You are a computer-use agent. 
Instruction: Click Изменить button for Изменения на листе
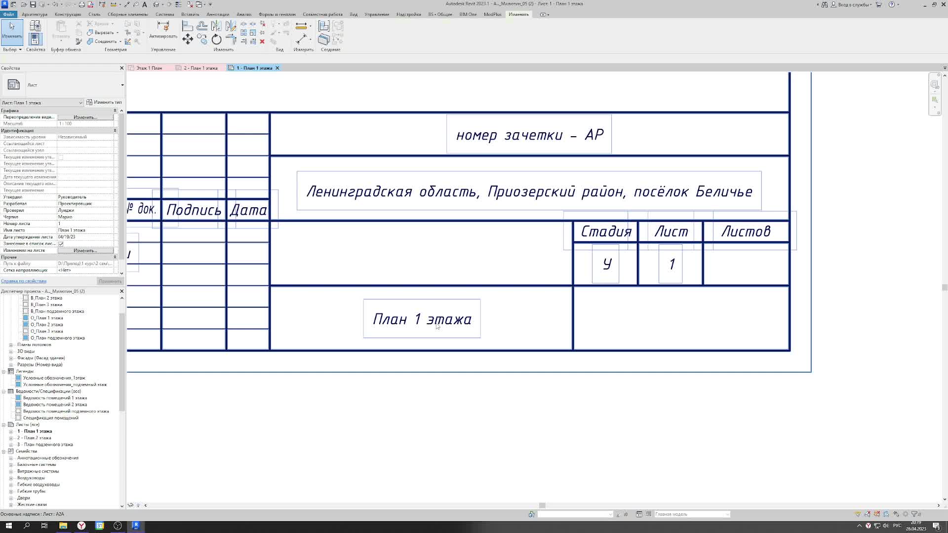pyautogui.click(x=85, y=251)
